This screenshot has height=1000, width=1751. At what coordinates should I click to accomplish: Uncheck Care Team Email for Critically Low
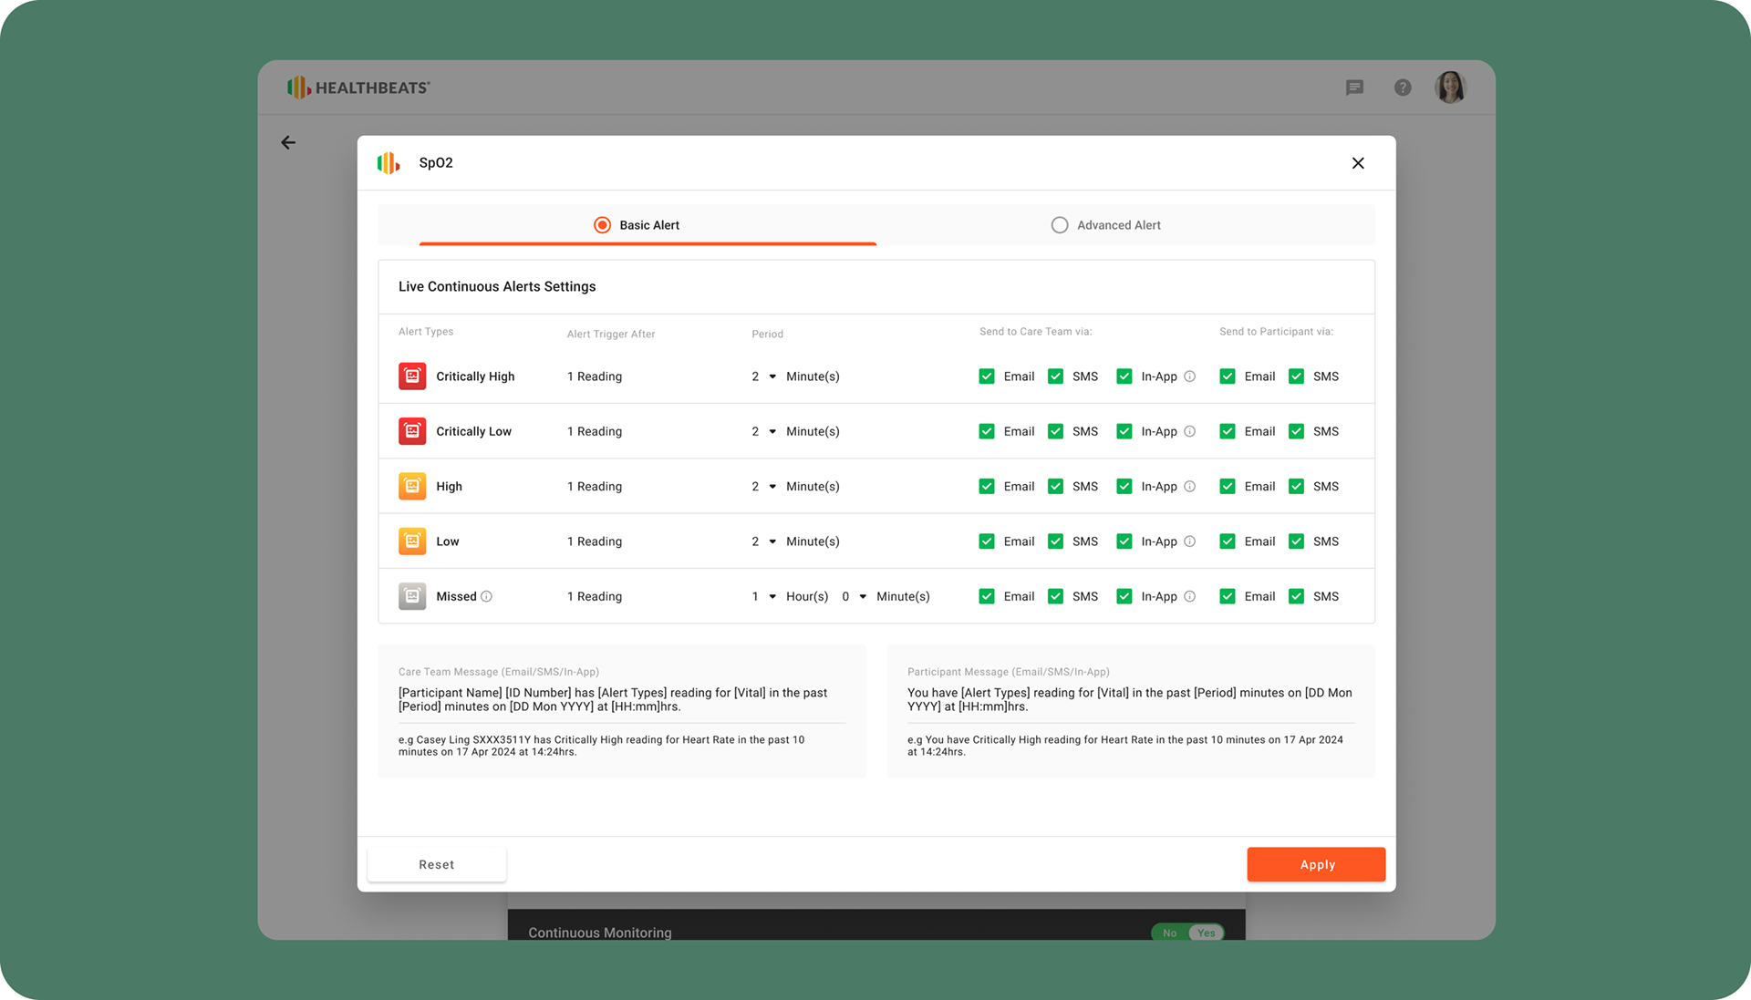coord(987,431)
